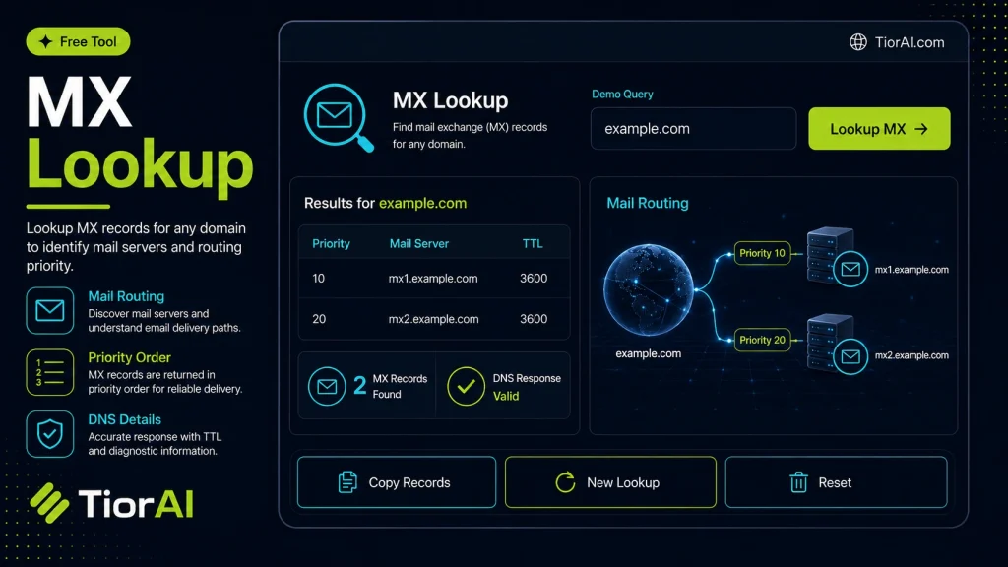
Task: Click the example.com label under the globe
Action: [x=648, y=353]
